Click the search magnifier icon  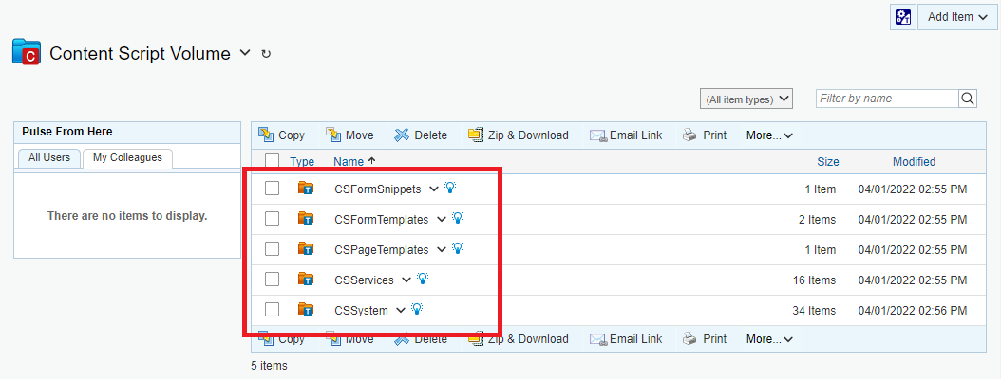pyautogui.click(x=968, y=99)
